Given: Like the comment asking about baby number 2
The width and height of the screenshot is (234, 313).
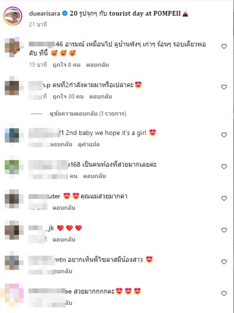Looking at the screenshot, I should [x=224, y=87].
